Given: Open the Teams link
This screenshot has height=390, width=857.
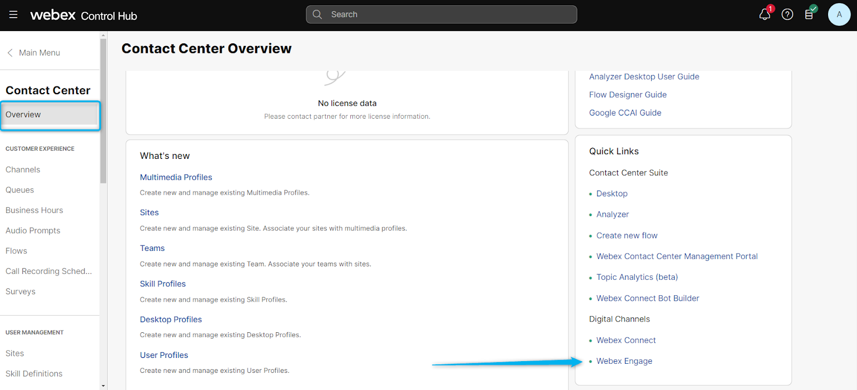Looking at the screenshot, I should 152,249.
